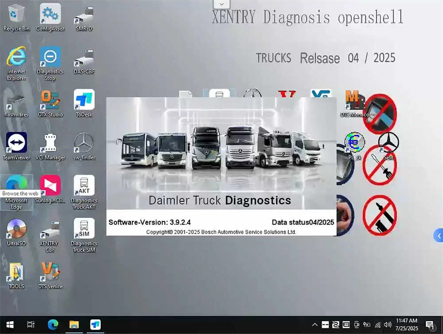Click the volume speaker tray icon
443x334 pixels.
point(388,325)
